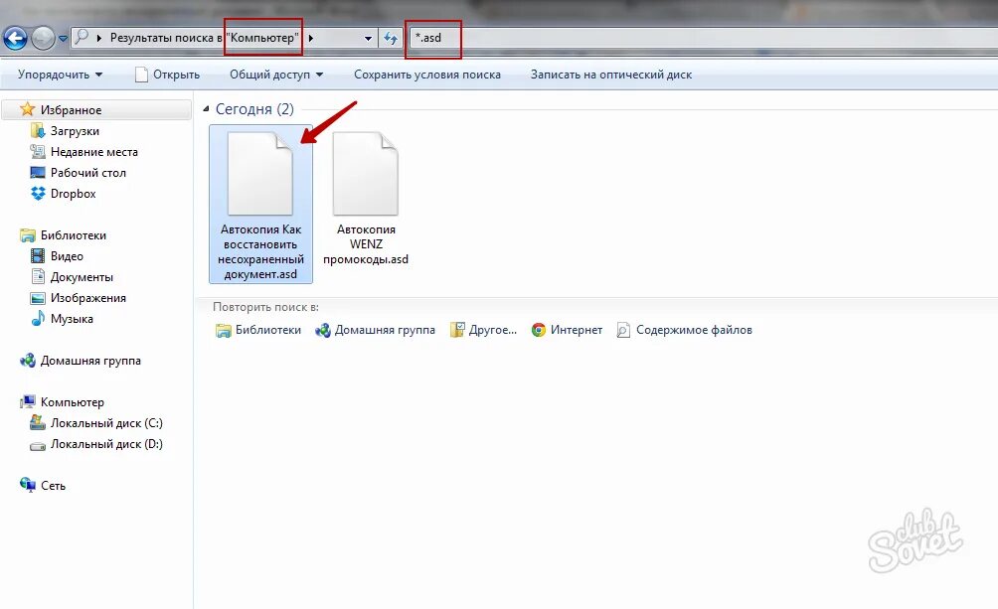This screenshot has width=998, height=609.
Task: Repeat search in Библиотеки
Action: tap(257, 330)
